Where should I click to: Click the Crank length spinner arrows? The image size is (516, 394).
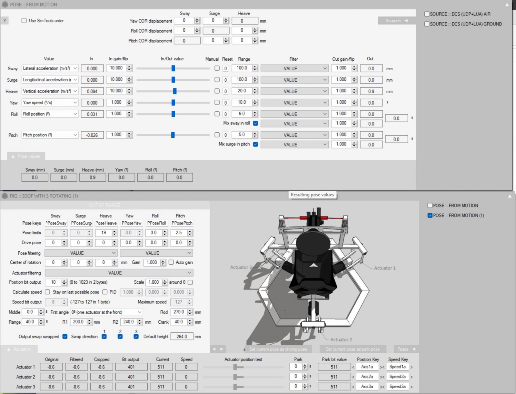[x=190, y=322]
